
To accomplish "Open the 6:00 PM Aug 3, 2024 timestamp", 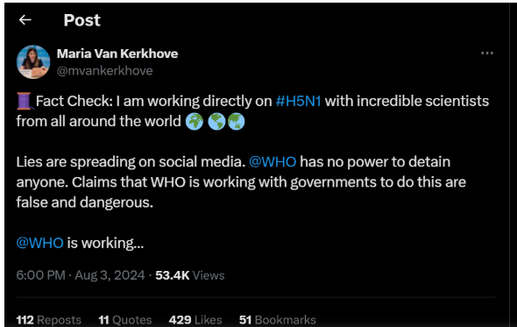I will [x=81, y=275].
